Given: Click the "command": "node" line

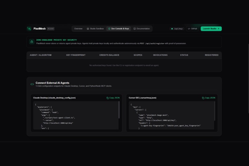Looking at the screenshot, I should pos(49,113).
